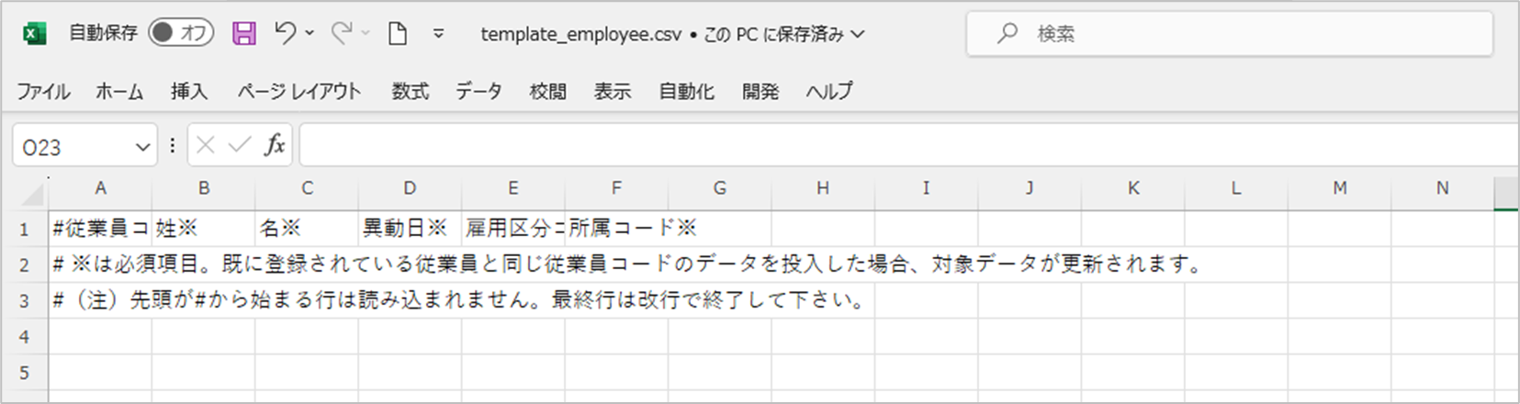The width and height of the screenshot is (1520, 404).
Task: Expand the file save location chevron
Action: [x=858, y=34]
